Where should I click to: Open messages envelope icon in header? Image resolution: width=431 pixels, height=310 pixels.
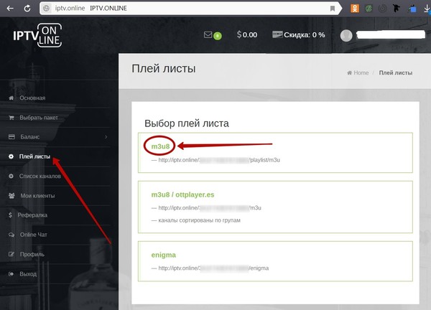(x=208, y=34)
